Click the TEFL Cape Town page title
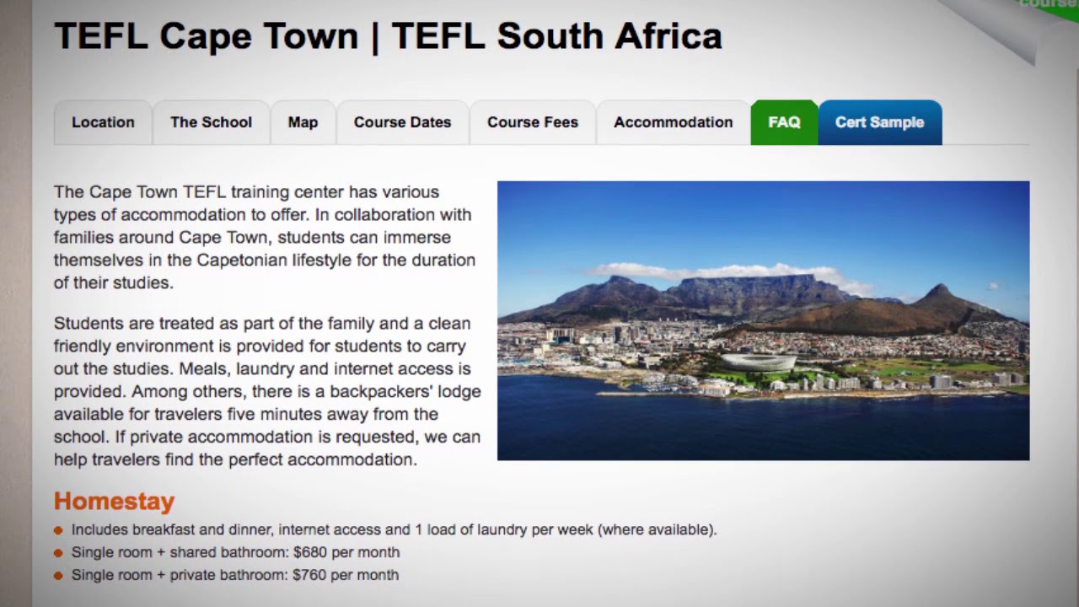 coord(388,36)
